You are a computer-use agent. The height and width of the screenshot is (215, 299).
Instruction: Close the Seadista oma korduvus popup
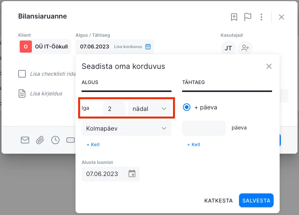269,66
